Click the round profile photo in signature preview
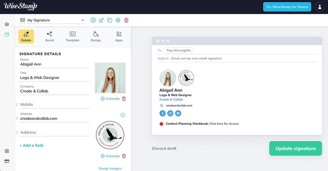Screen dimensions: 328x171 (168, 78)
